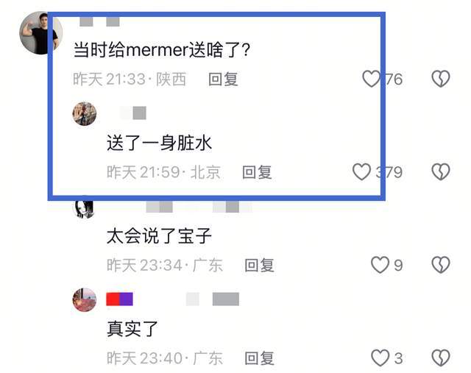Open profile of man flexing avatar

[x=41, y=33]
